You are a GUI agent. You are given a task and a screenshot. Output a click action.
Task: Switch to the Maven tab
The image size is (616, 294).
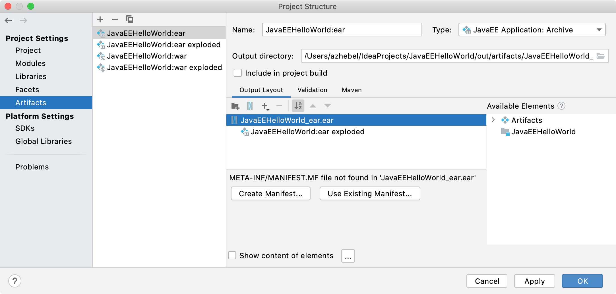tap(352, 90)
